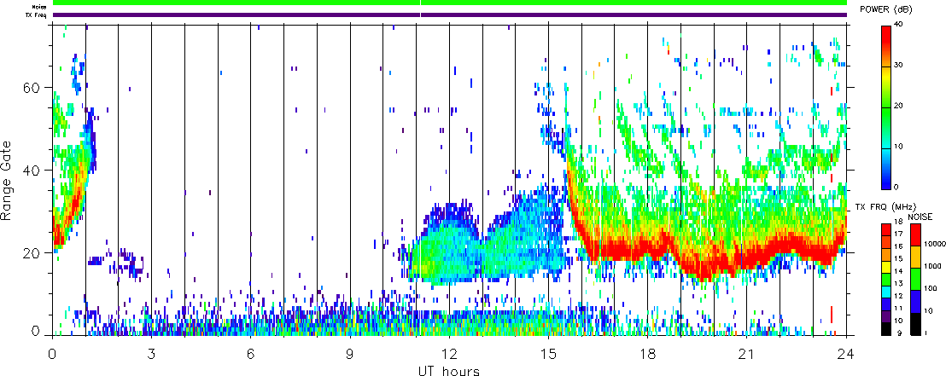Click the "TX FRQ (MHz)" legend title
Screen dimensions: 946x376
(x=887, y=206)
